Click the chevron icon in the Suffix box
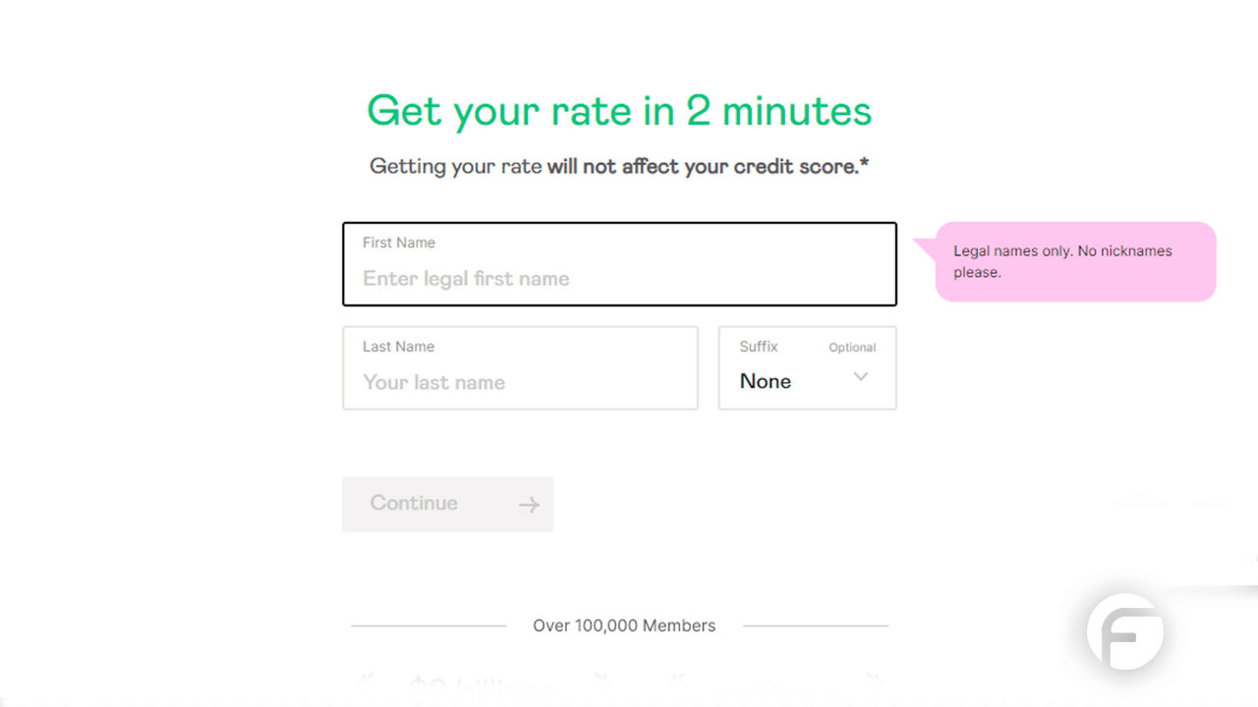 pos(860,376)
